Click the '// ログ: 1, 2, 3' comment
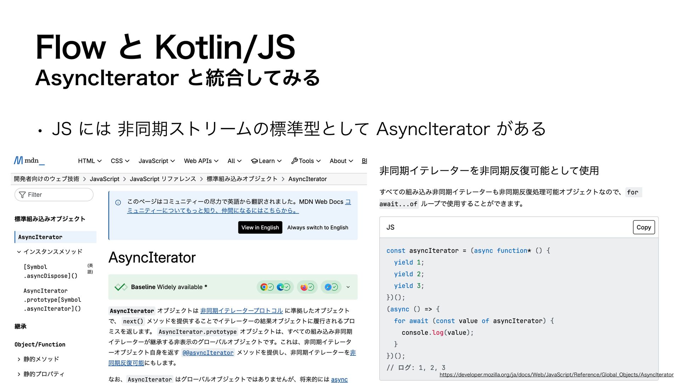The width and height of the screenshot is (680, 383). pyautogui.click(x=416, y=368)
